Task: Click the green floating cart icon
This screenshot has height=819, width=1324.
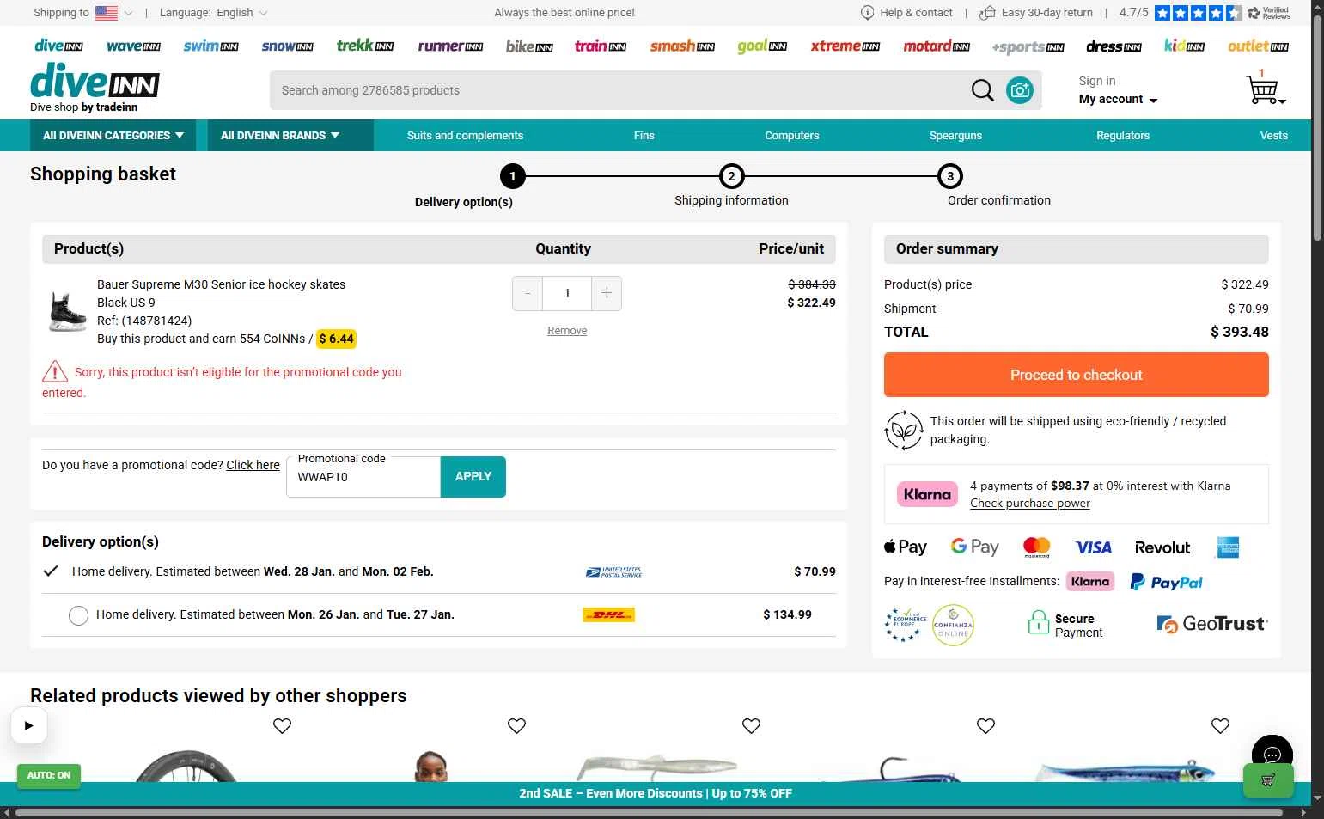Action: tap(1268, 780)
